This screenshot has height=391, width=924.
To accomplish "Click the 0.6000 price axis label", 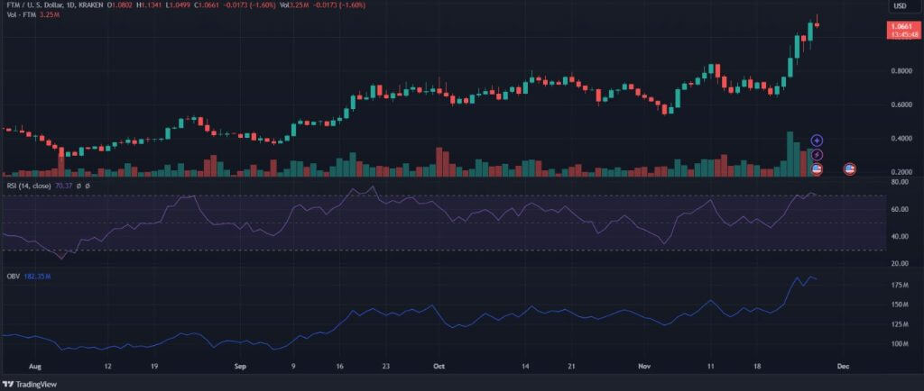I will tap(900, 105).
